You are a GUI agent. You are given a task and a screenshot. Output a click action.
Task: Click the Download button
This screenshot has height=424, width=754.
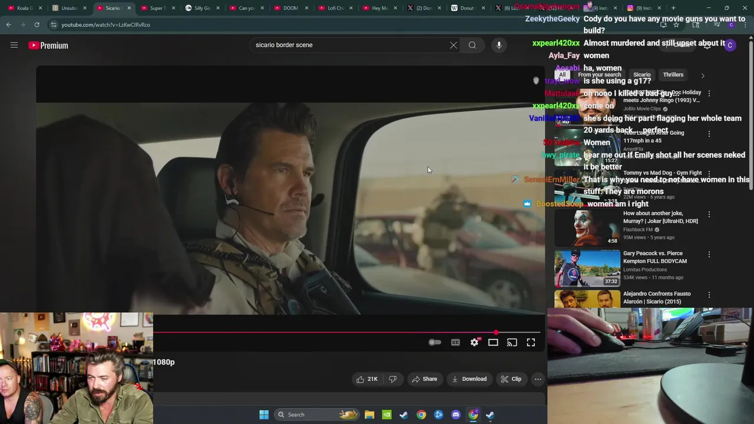[x=469, y=379]
